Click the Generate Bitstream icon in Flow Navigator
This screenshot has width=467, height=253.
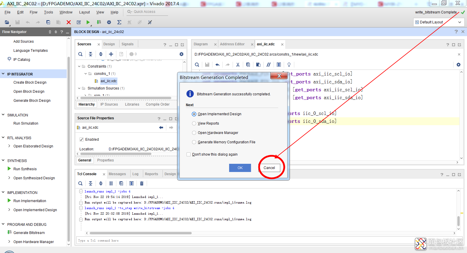click(x=9, y=233)
